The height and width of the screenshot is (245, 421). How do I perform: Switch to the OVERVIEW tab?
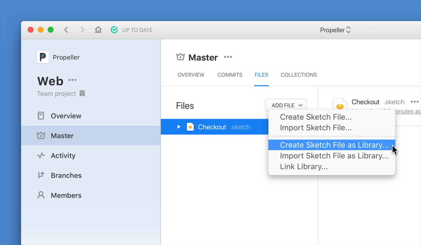pos(191,75)
